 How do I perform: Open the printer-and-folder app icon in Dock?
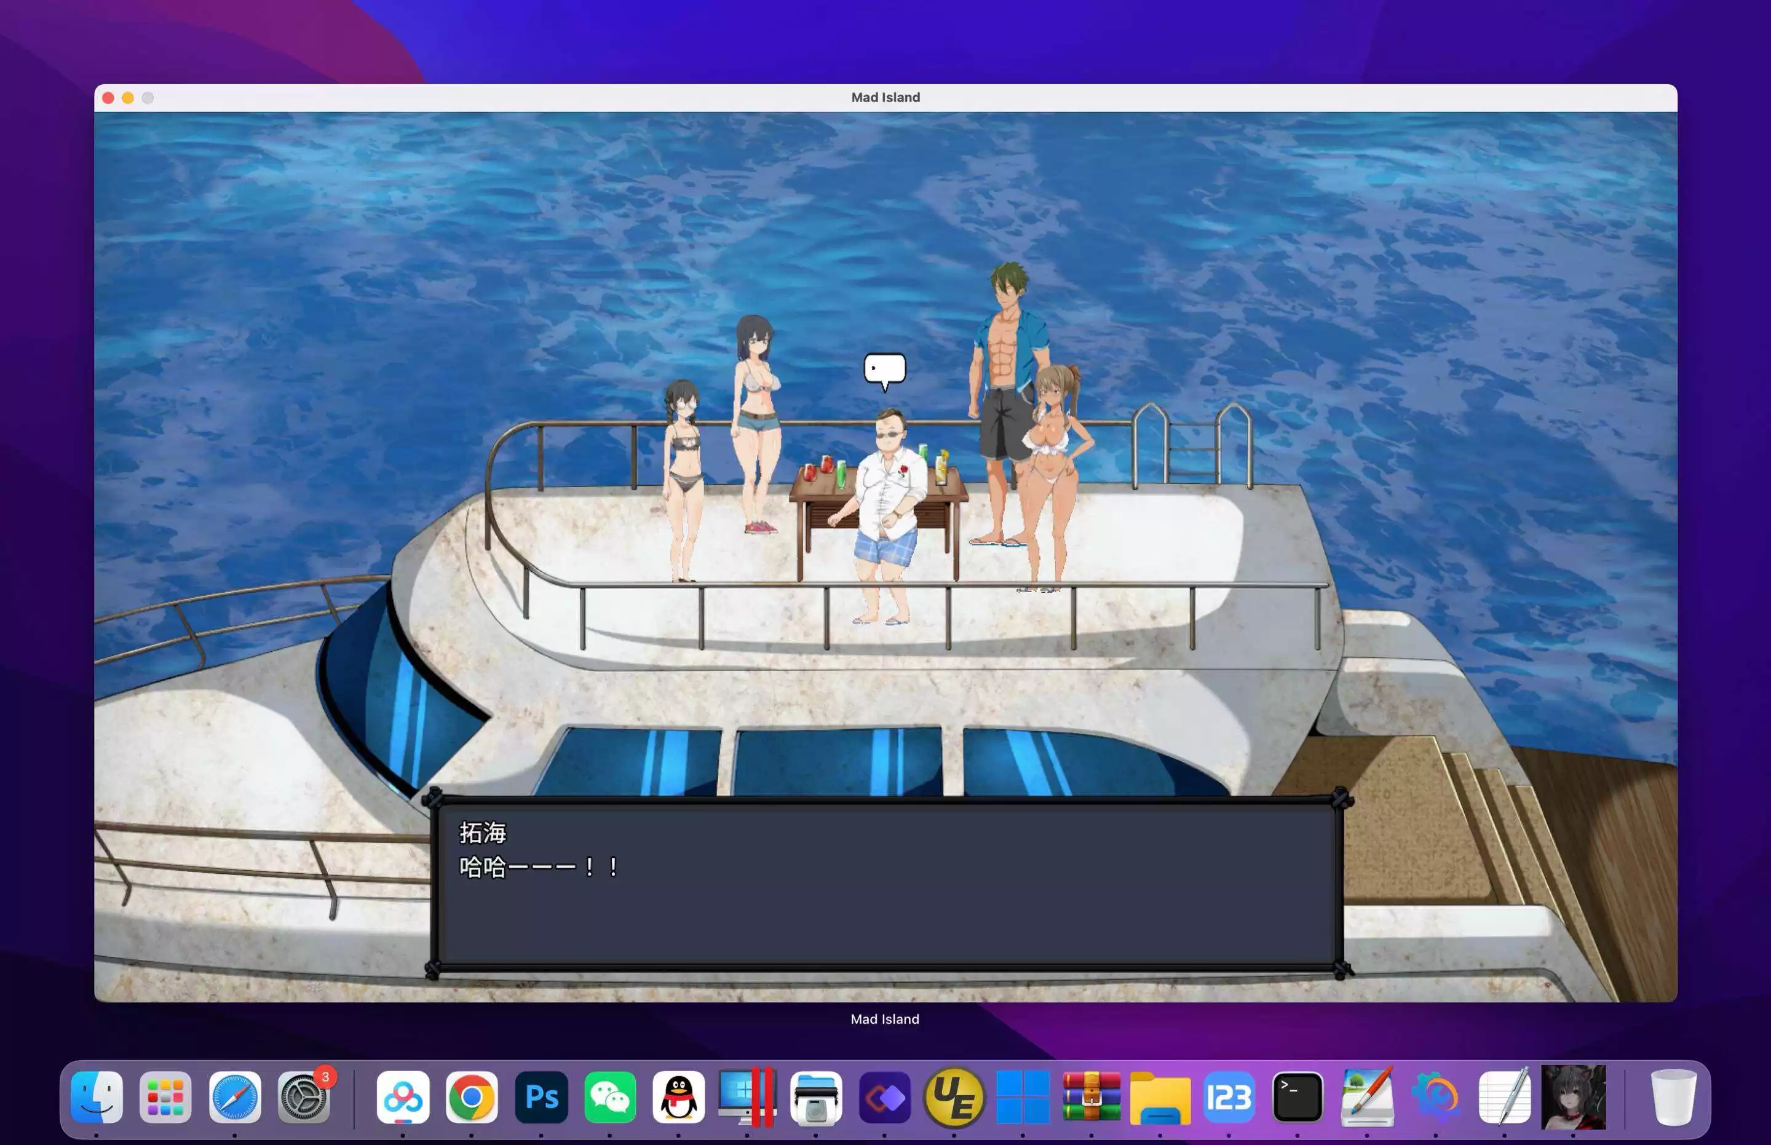coord(815,1098)
